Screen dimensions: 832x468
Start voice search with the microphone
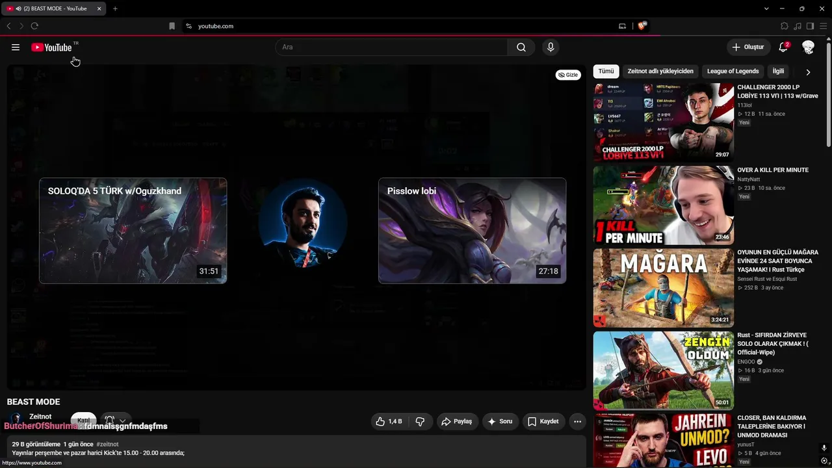click(x=551, y=47)
